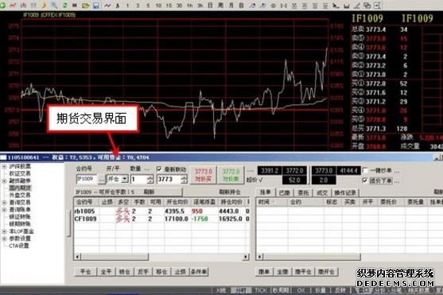Switch to the 1h period
Image resolution: width=443 pixels, height=295 pixels.
(189, 5)
